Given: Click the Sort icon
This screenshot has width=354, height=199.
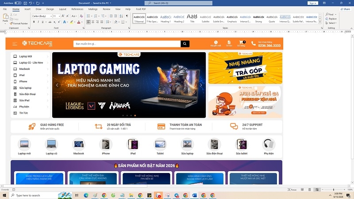Looking at the screenshot, I should click(121, 16).
